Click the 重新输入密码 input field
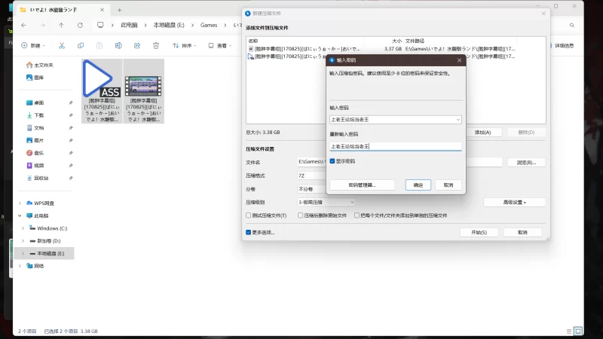 pos(395,146)
